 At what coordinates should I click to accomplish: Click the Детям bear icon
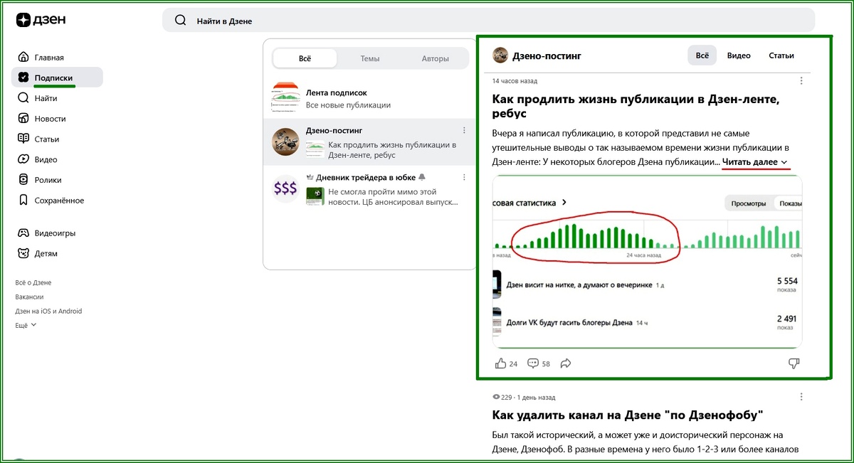[x=23, y=253]
